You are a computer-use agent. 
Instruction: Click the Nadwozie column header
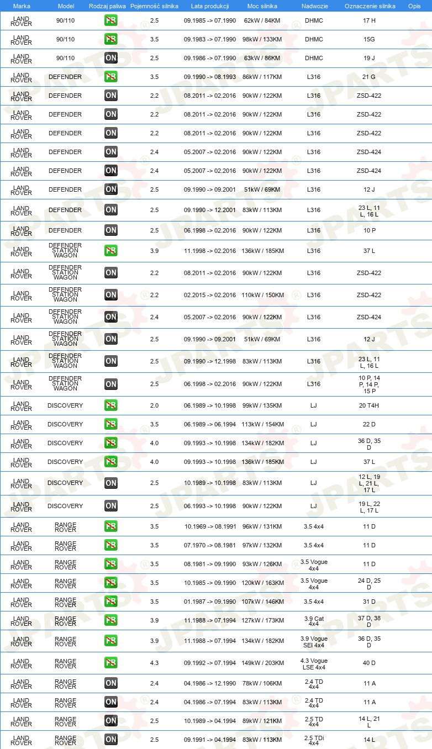coord(314,6)
